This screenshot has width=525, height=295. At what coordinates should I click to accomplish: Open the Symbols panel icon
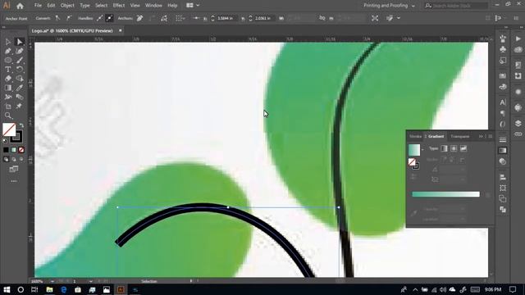point(503,49)
